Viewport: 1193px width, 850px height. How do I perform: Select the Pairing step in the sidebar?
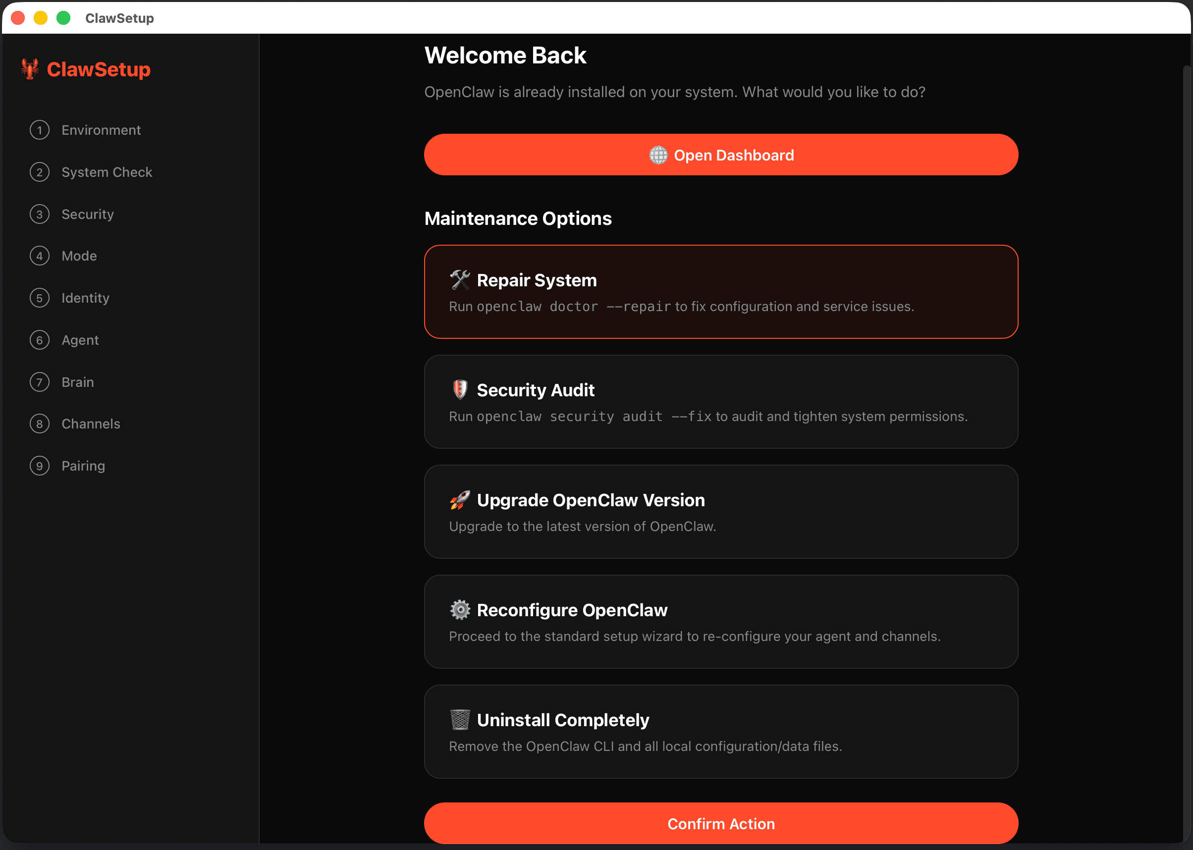pos(83,465)
